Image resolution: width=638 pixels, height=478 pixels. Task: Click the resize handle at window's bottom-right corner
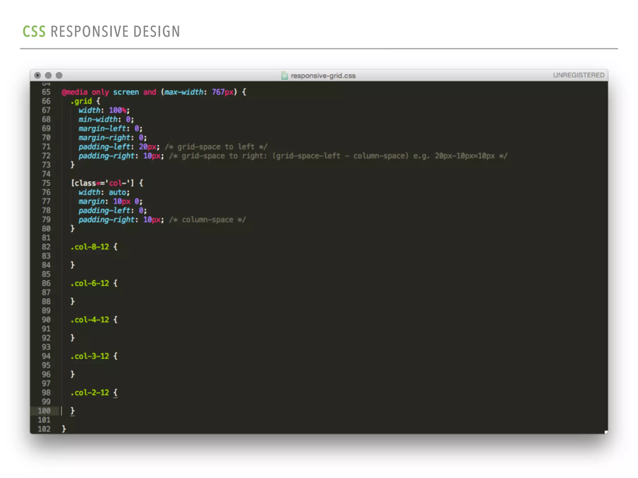tap(606, 432)
